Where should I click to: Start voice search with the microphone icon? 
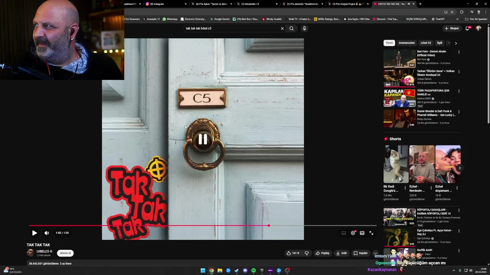[304, 28]
